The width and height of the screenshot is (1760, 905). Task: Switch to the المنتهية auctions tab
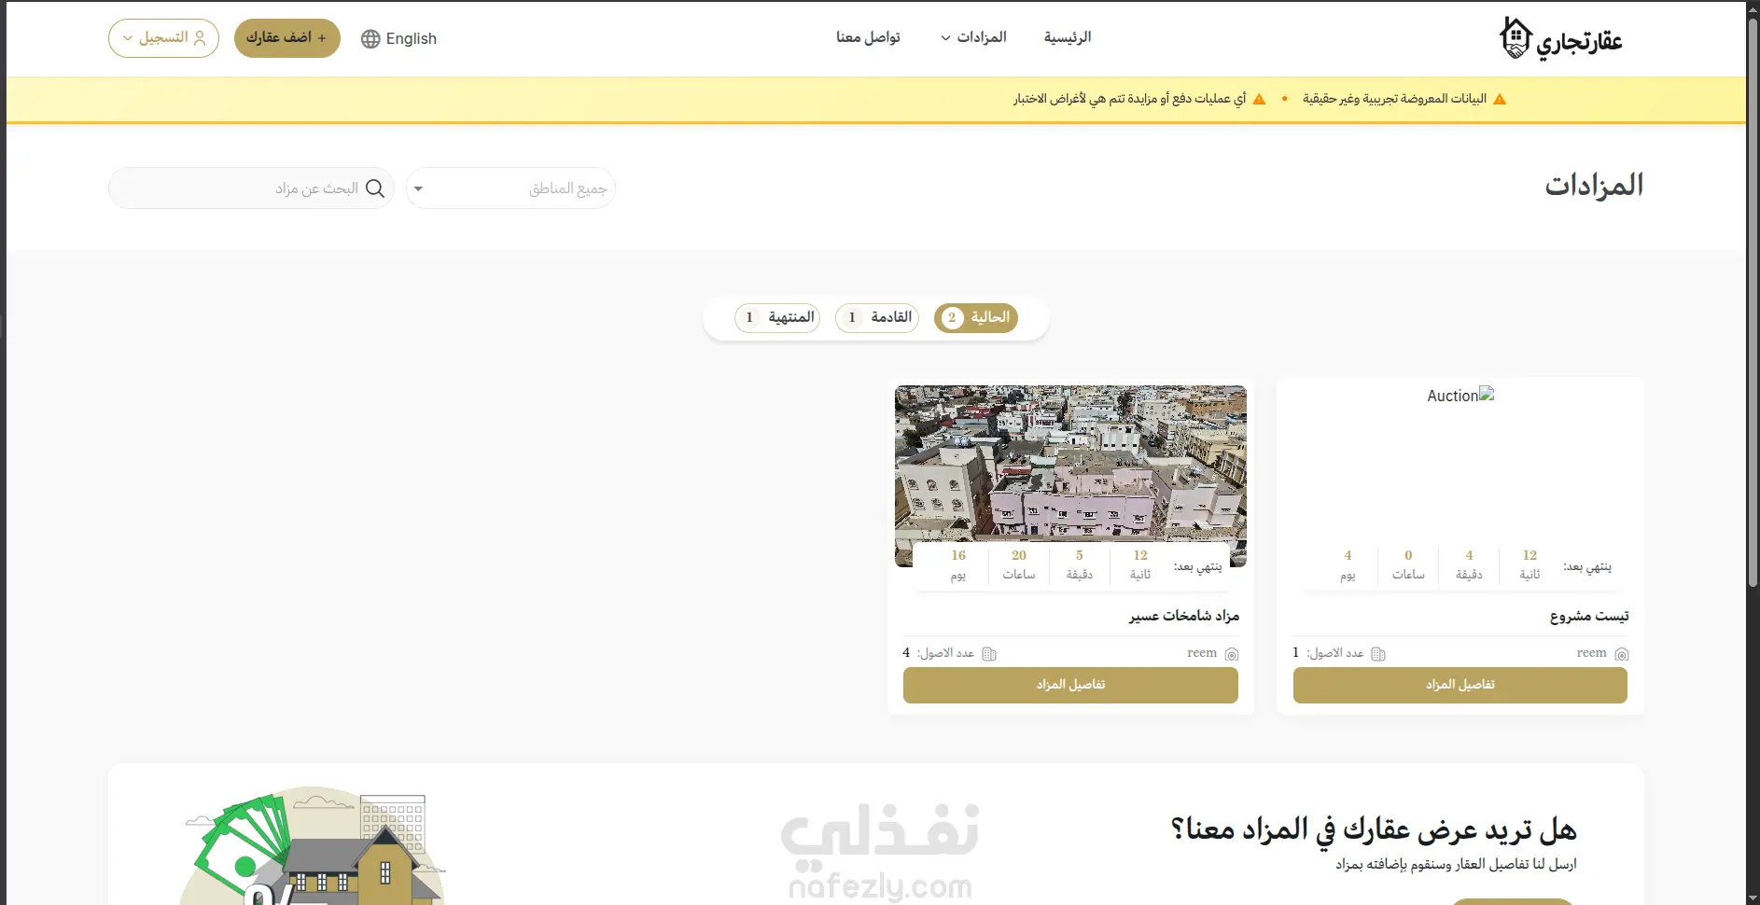[777, 317]
